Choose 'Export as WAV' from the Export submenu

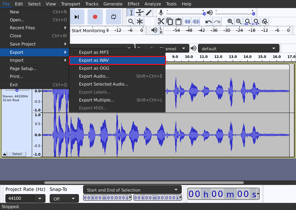click(x=117, y=60)
